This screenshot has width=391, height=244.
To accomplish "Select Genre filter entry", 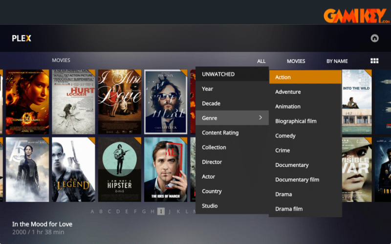I will (232, 118).
